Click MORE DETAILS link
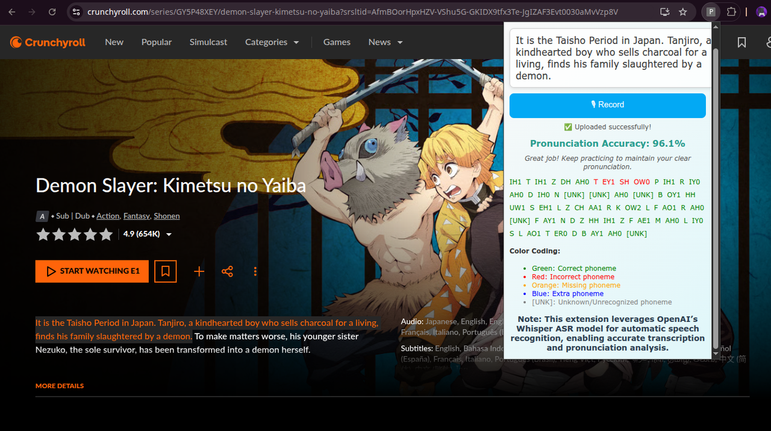Viewport: 771px width, 431px height. (x=60, y=386)
